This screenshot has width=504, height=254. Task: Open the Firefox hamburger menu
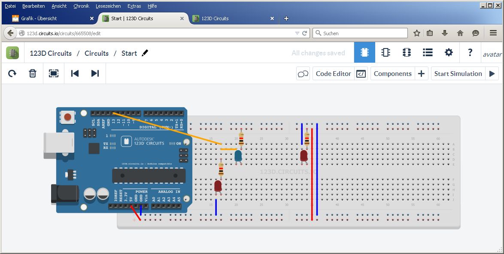493,33
